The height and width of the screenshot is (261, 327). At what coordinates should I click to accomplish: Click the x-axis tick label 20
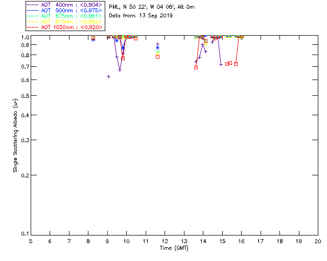318,241
